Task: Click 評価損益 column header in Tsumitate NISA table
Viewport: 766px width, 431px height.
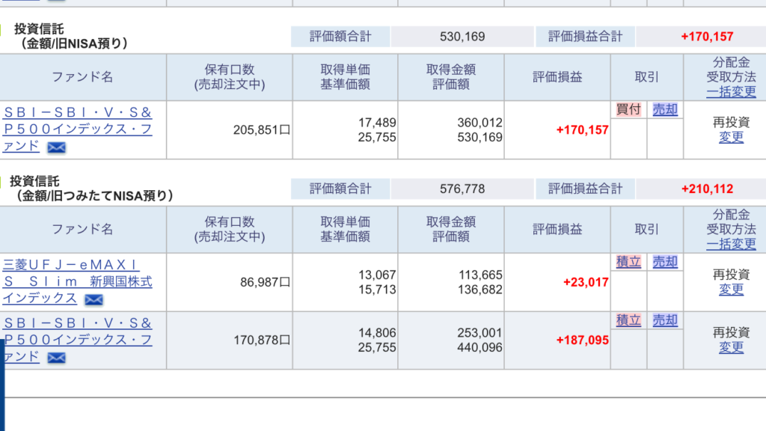Action: (557, 229)
